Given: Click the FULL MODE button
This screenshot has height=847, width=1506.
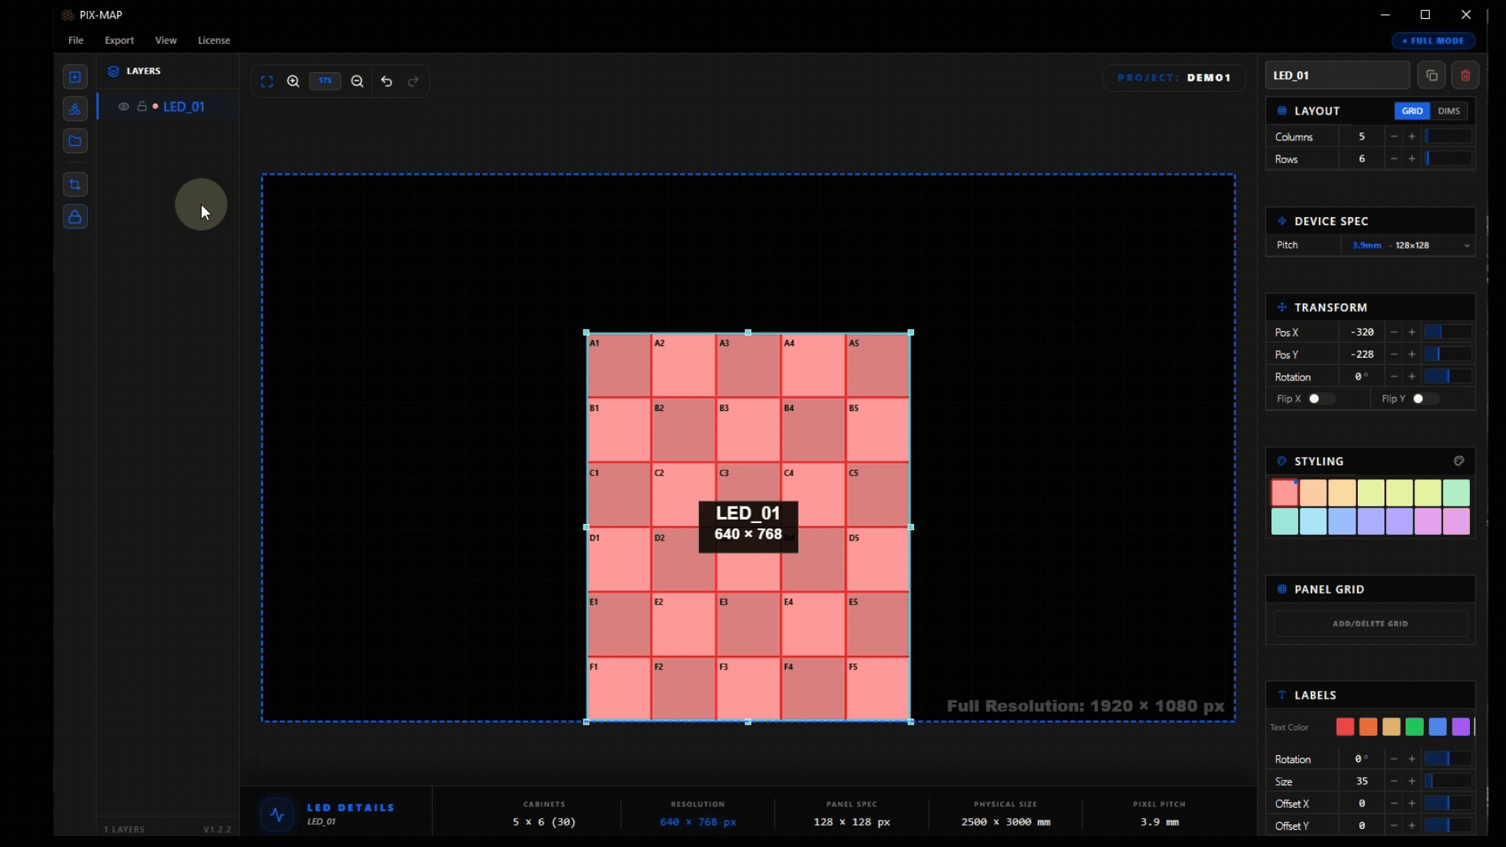Looking at the screenshot, I should 1434,41.
